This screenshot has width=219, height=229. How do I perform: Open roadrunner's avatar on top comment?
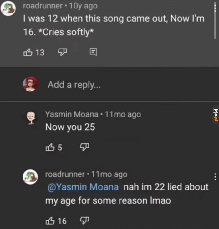click(x=8, y=8)
